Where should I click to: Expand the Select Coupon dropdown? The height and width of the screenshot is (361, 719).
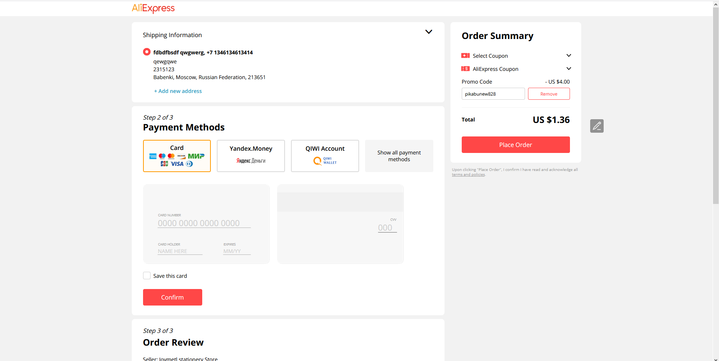569,55
